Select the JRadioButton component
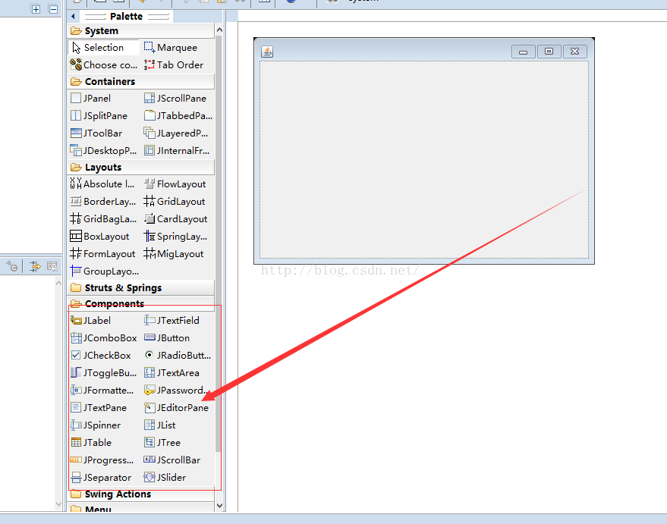Viewport: 667px width, 524px height. [x=178, y=356]
